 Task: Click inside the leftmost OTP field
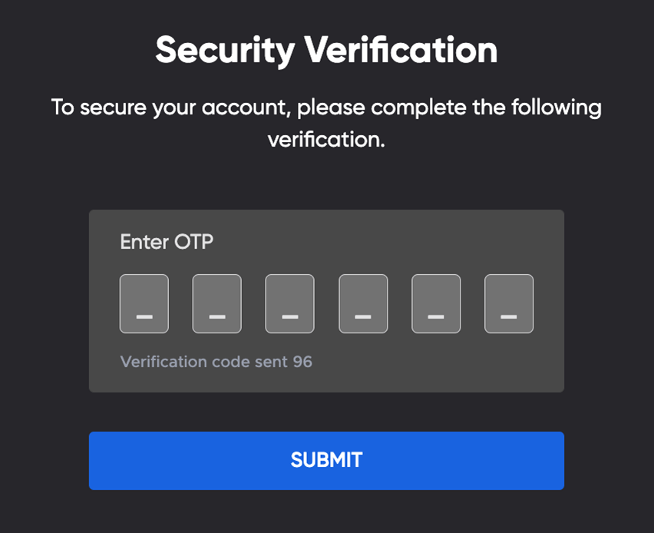tap(144, 303)
